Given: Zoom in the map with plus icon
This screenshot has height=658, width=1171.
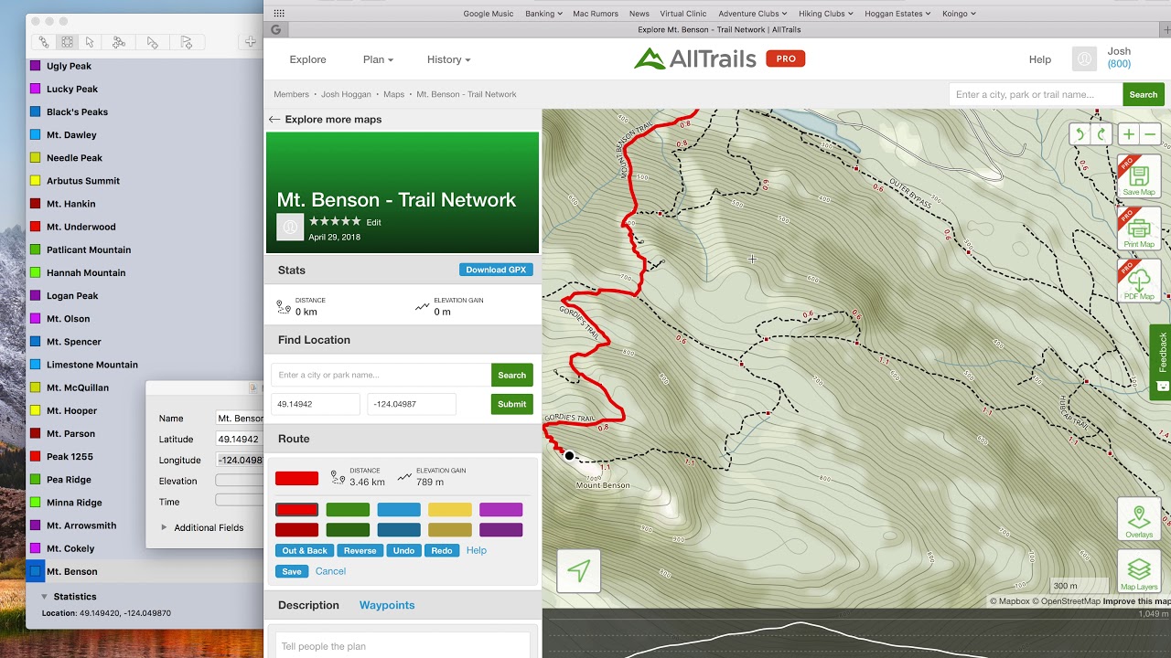Looking at the screenshot, I should point(1129,134).
